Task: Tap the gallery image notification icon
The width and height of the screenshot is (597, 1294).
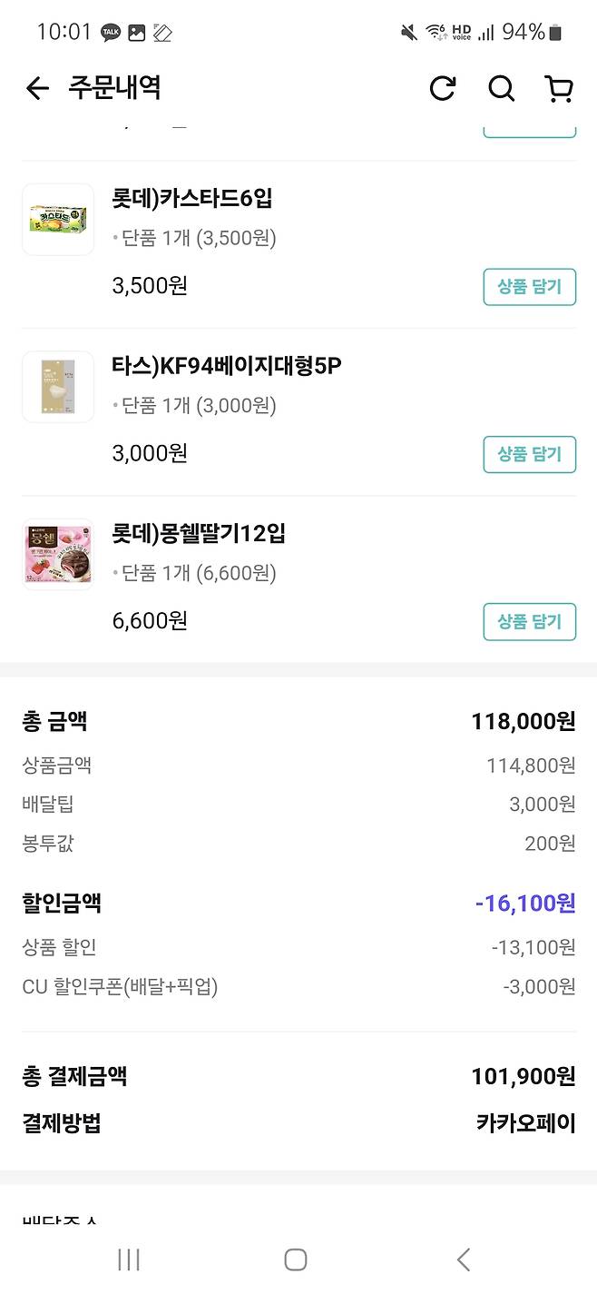Action: click(136, 33)
